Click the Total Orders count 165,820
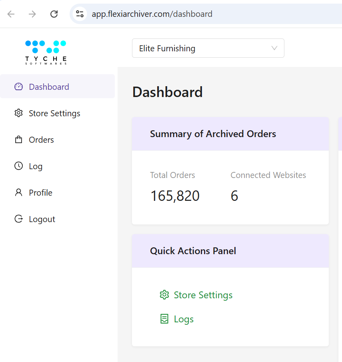This screenshot has height=362, width=342. pyautogui.click(x=175, y=196)
